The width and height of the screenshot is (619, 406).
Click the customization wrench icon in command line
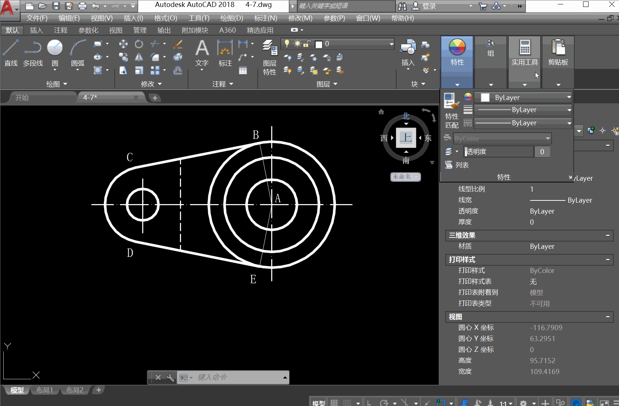point(170,377)
